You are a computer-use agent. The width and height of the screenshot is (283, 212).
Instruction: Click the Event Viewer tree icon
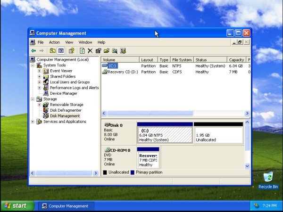click(46, 71)
